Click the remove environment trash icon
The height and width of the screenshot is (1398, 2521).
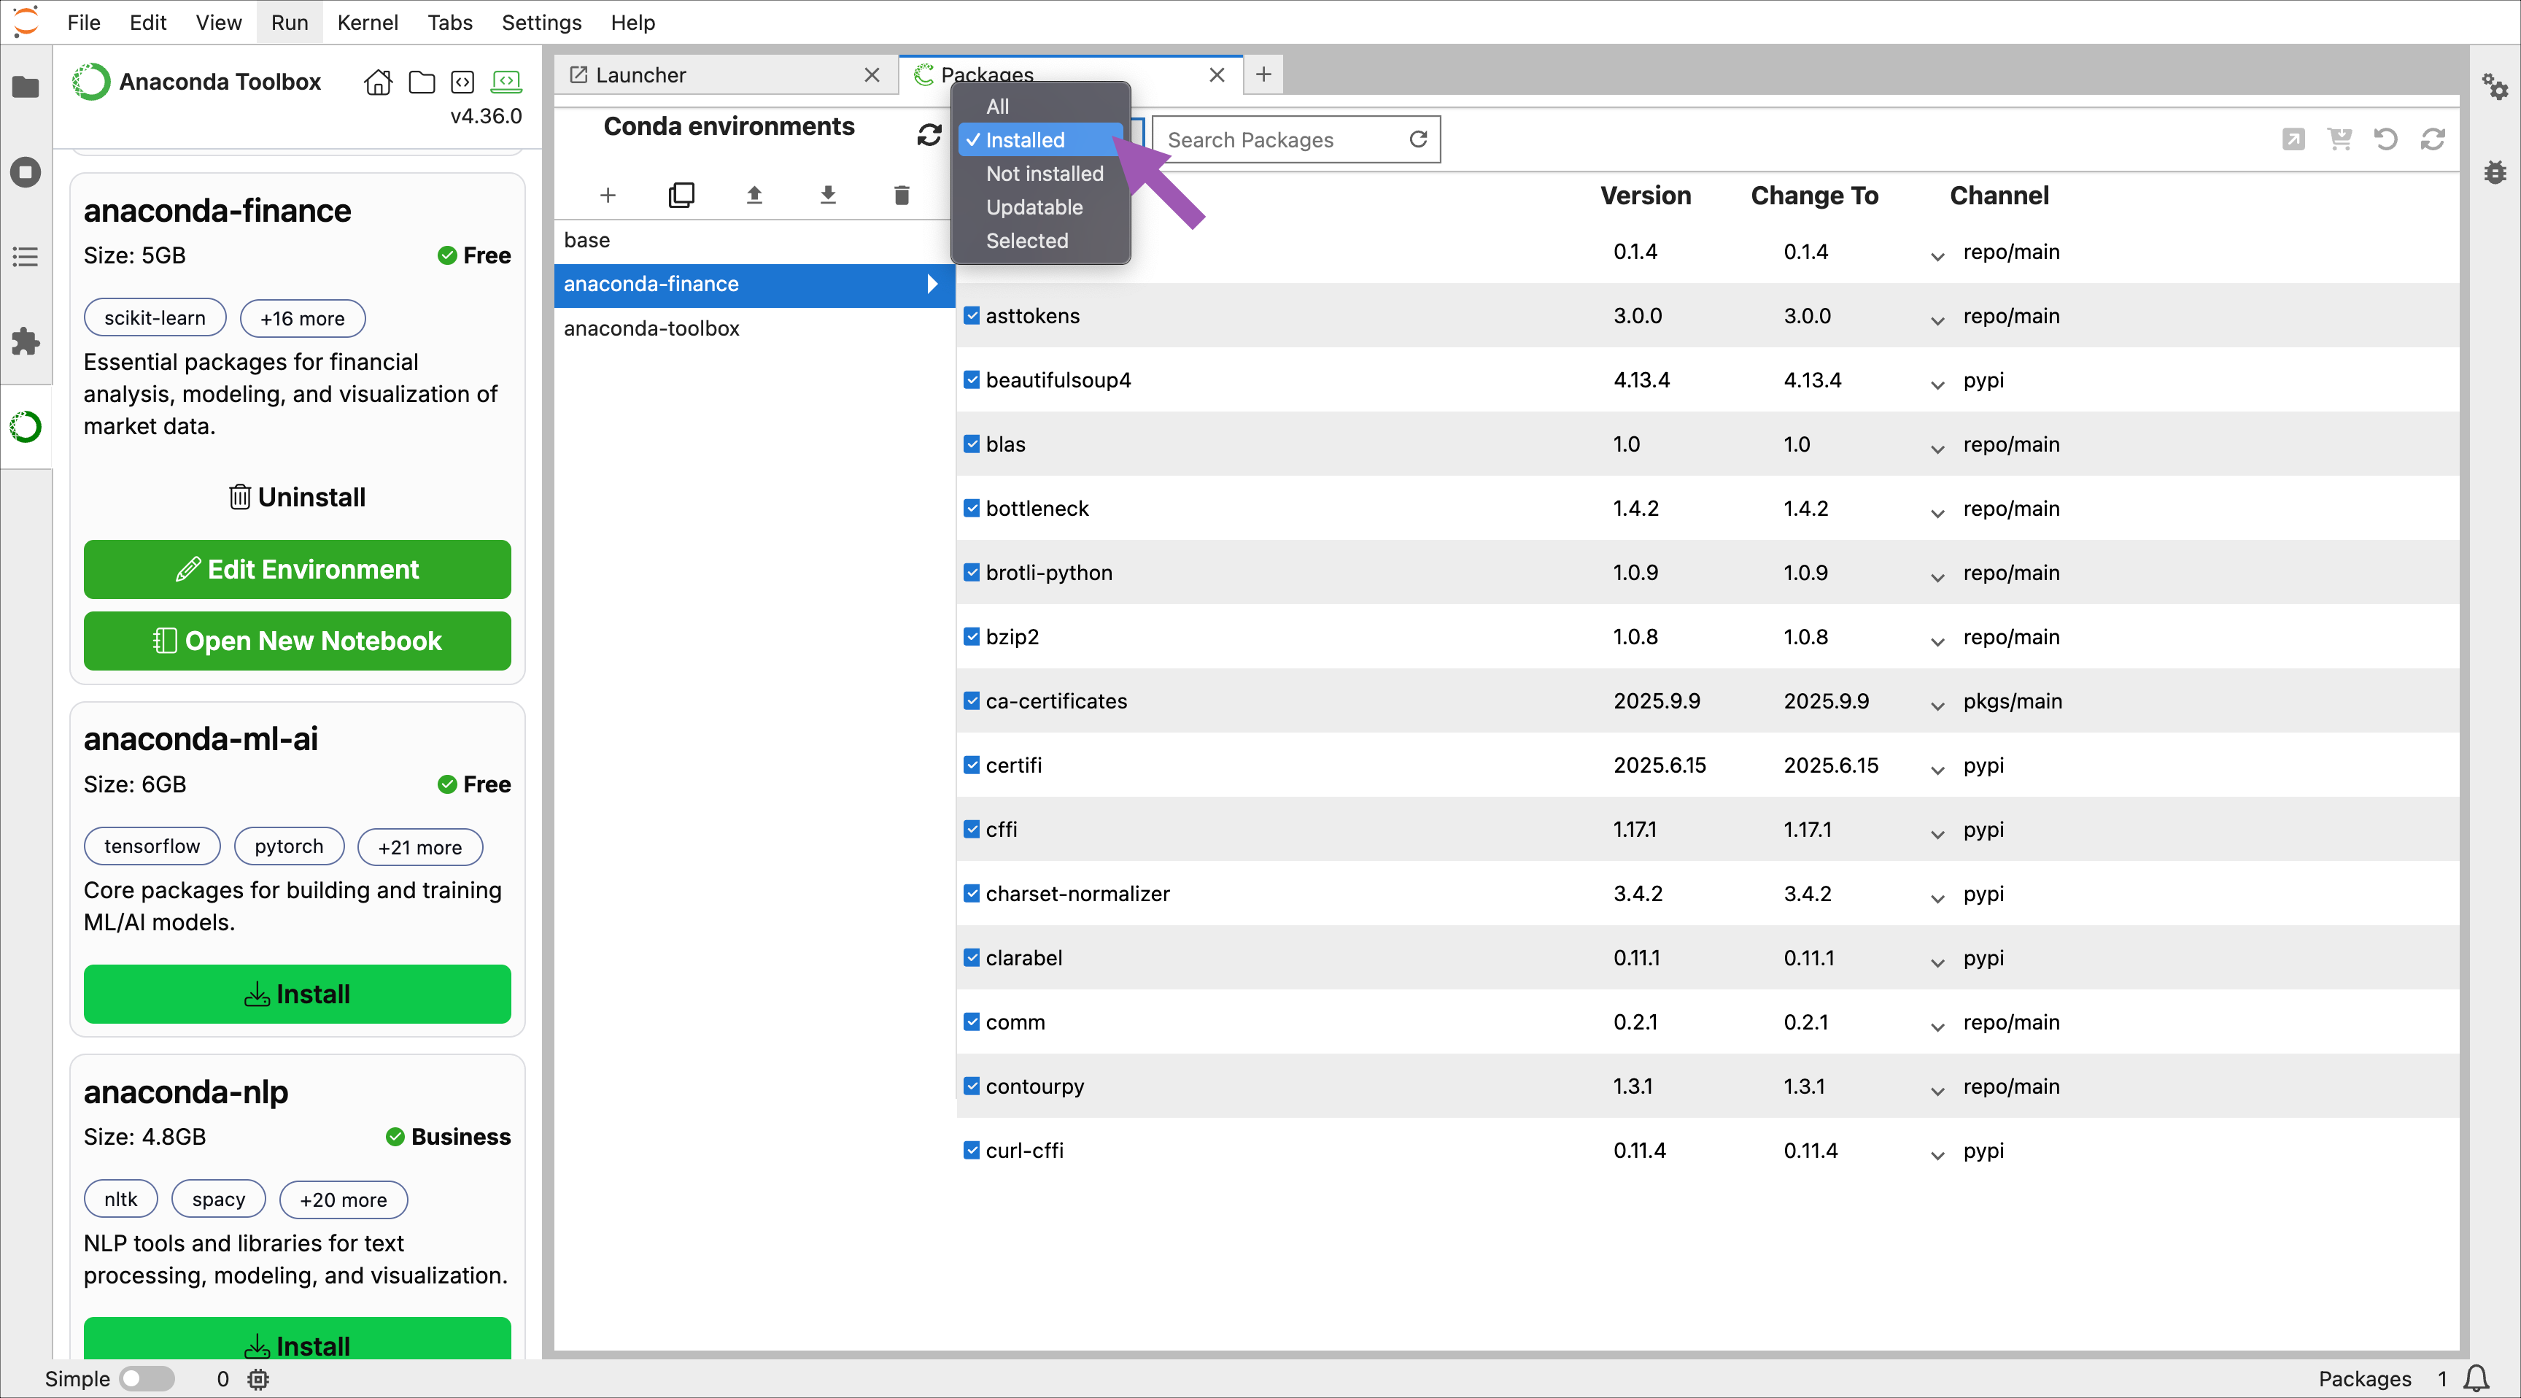[x=902, y=195]
